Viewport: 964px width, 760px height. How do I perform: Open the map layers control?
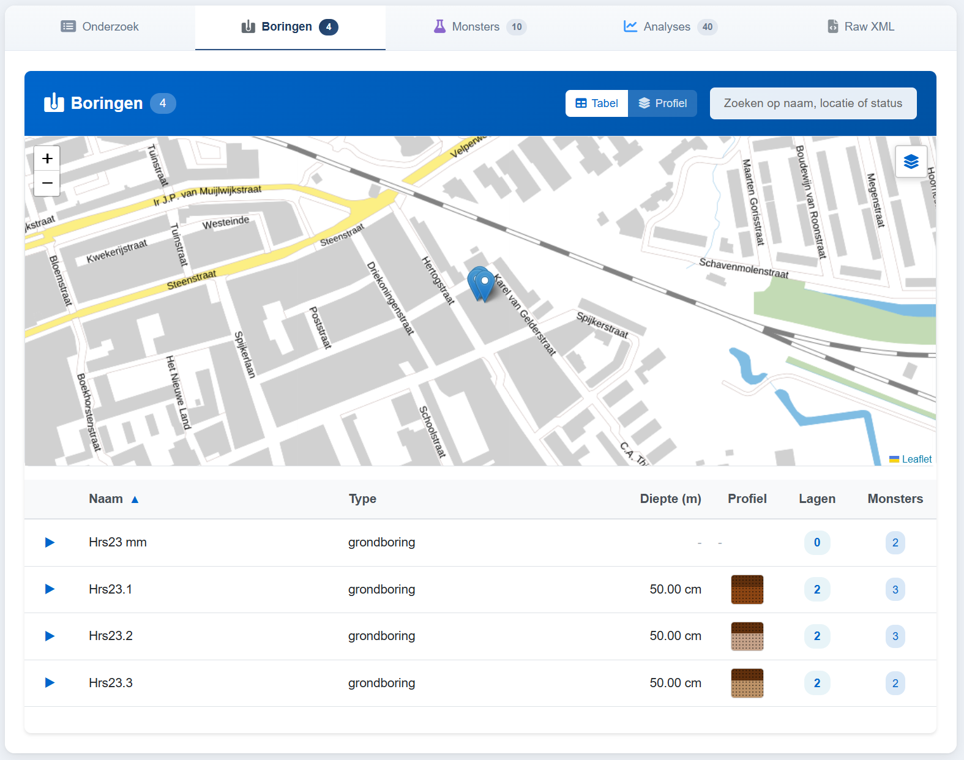(x=911, y=162)
